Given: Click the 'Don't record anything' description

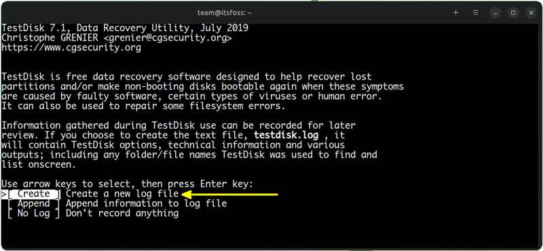Looking at the screenshot, I should [x=122, y=213].
